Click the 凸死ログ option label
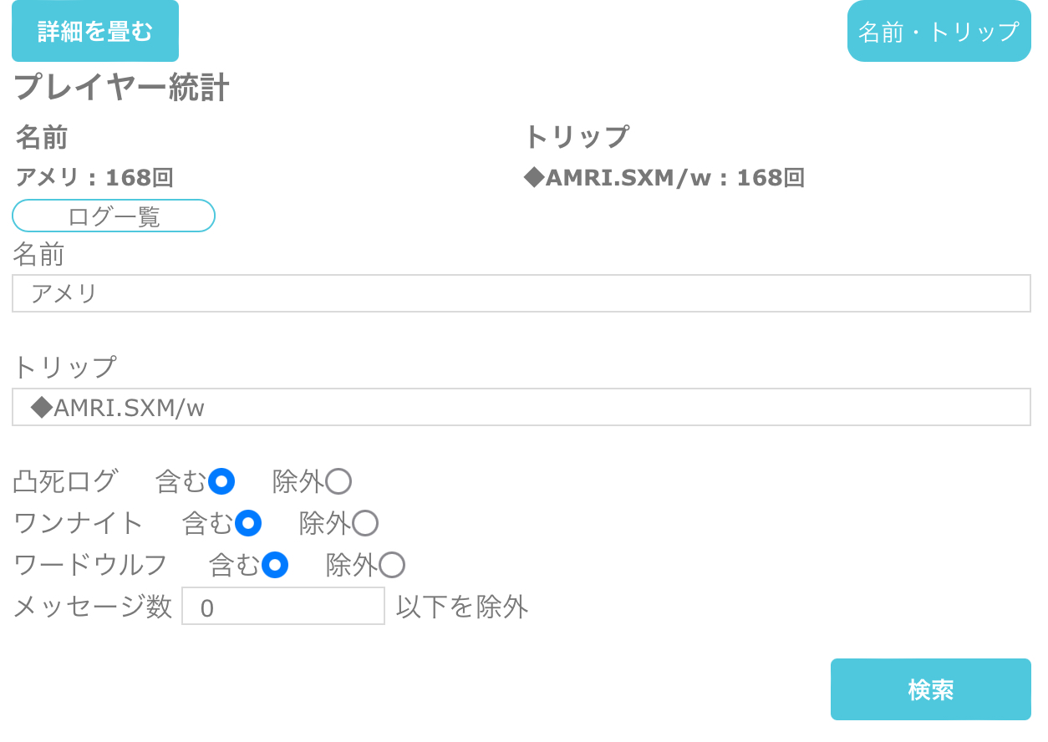1048x742 pixels. click(66, 481)
